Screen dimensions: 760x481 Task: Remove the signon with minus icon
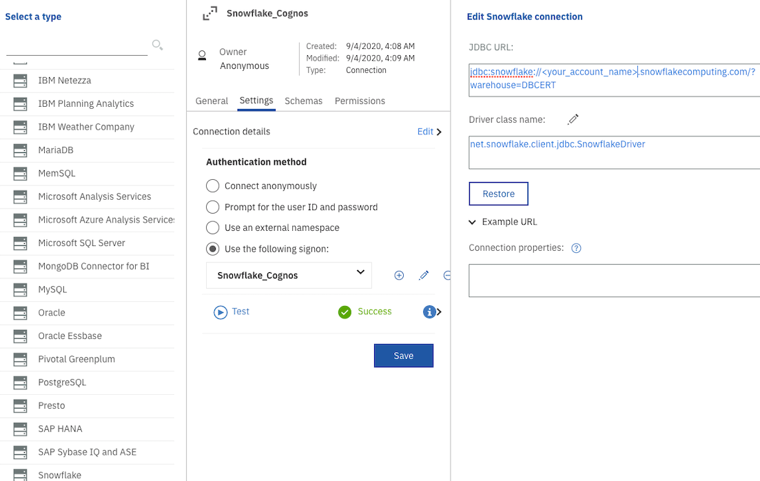pos(447,276)
